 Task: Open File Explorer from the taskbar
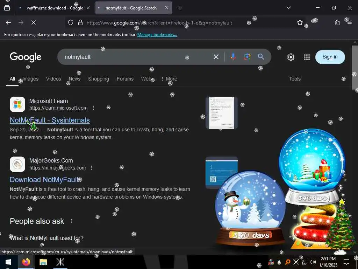tap(43, 262)
